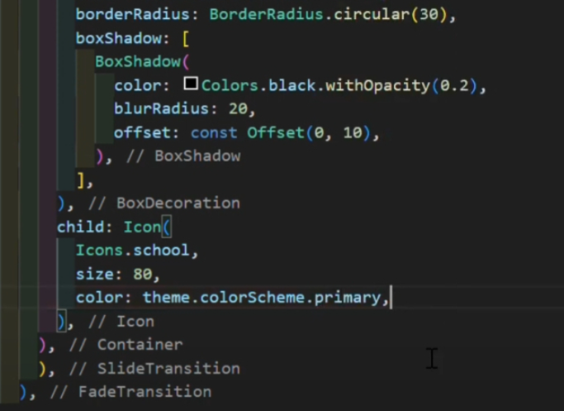Click the closing bracket '],' of boxShadow list
This screenshot has height=411, width=564.
point(85,180)
